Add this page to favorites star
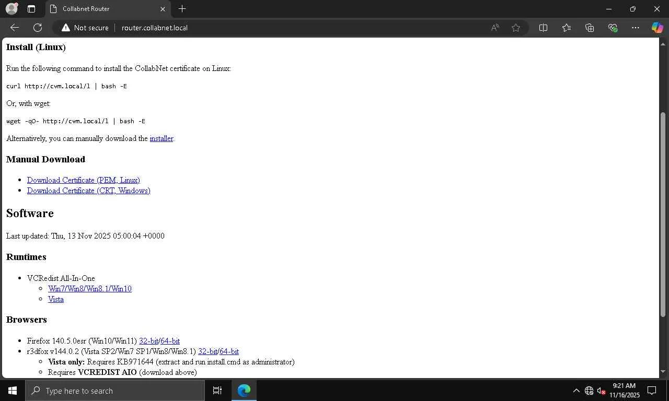The image size is (669, 401). pos(516,28)
